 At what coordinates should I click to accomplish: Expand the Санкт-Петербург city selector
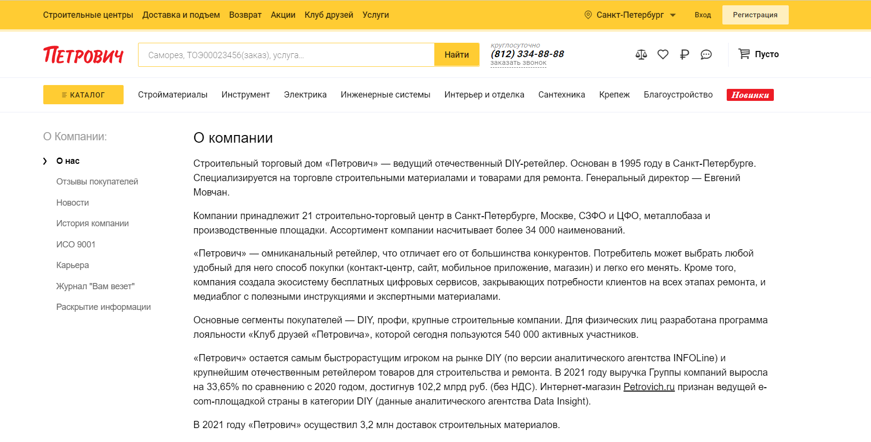630,15
